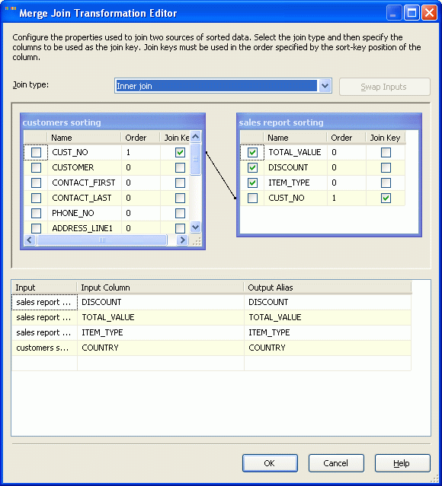Uncheck Join Key for sales report CUST_NO
This screenshot has width=442, height=486.
[386, 198]
